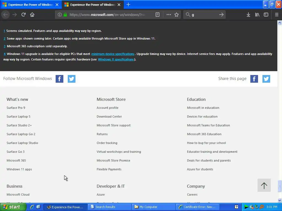
Task: Open Microsoft 365 link under What's new
Action: [x=16, y=160]
